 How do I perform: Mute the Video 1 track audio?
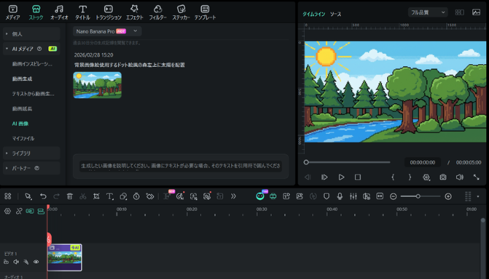(x=16, y=262)
